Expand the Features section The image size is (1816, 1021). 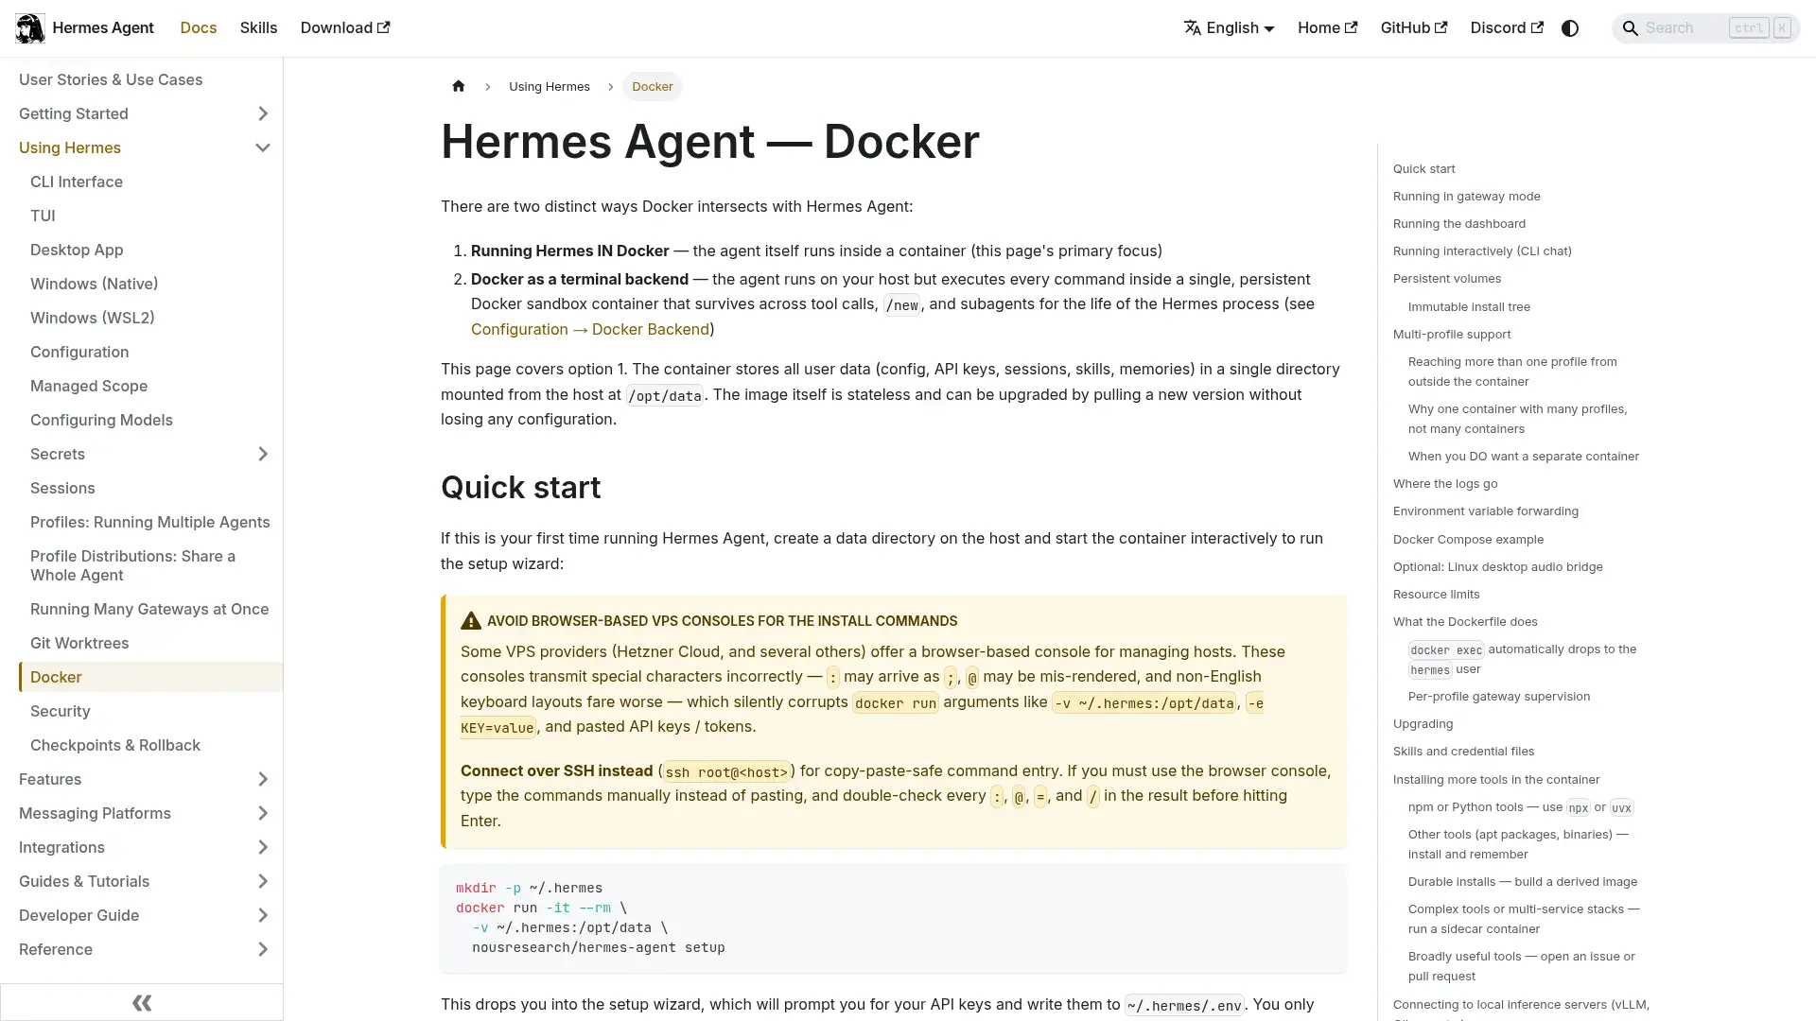[262, 779]
